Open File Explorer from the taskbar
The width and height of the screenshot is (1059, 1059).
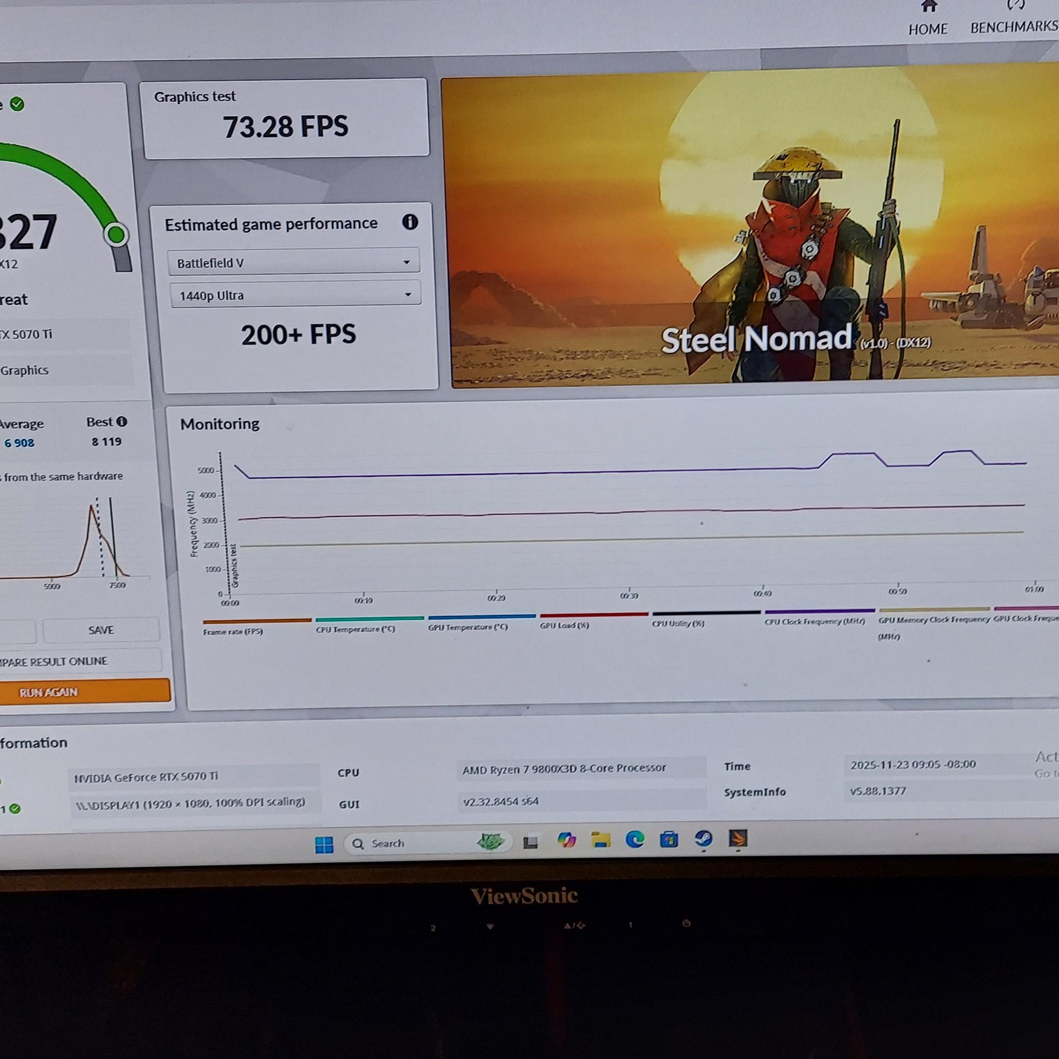(601, 840)
